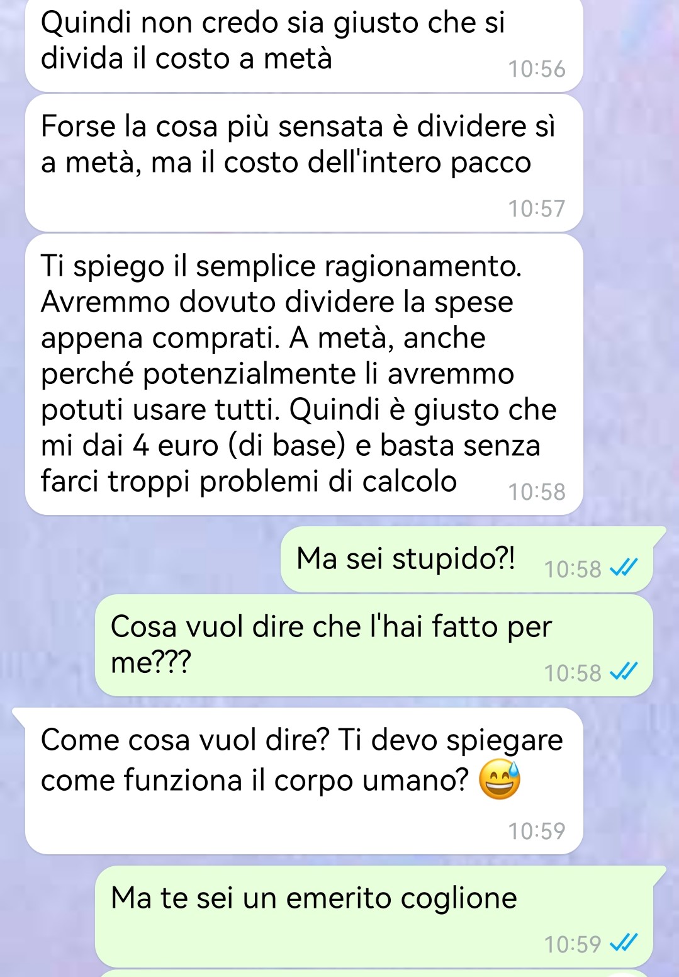Tap the 10:58 timestamp on the long received message

537,492
